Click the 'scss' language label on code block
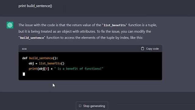195x110 pixels. coord(24,49)
